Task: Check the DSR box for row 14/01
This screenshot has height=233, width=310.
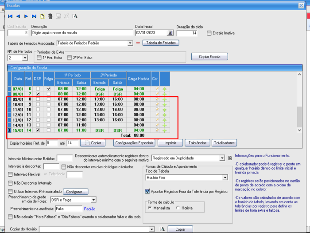Action: (x=38, y=125)
